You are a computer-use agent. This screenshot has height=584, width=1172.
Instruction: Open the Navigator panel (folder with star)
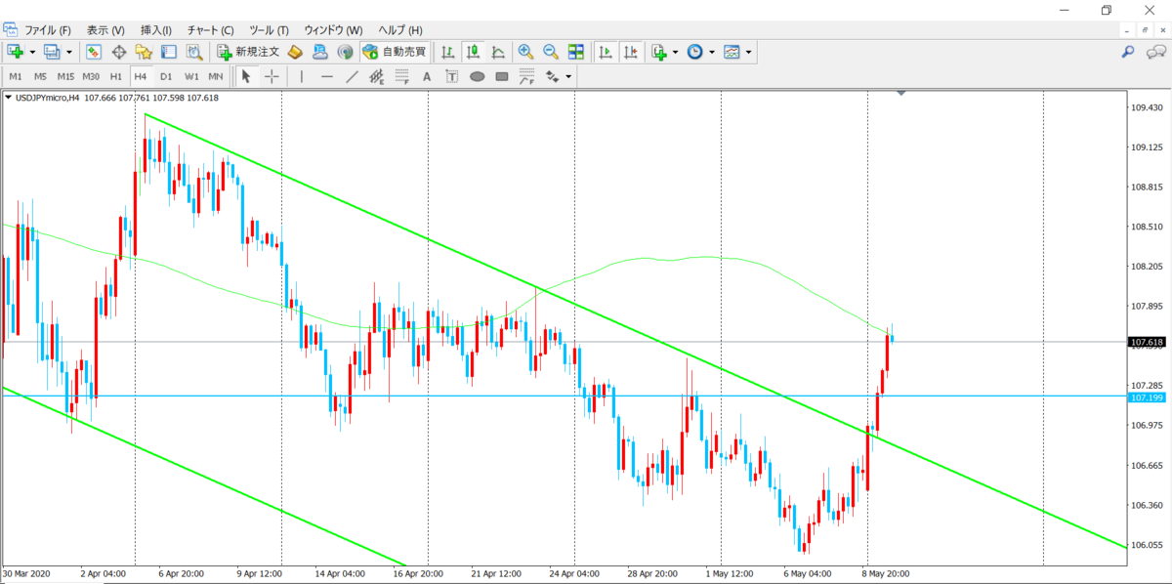tap(144, 52)
